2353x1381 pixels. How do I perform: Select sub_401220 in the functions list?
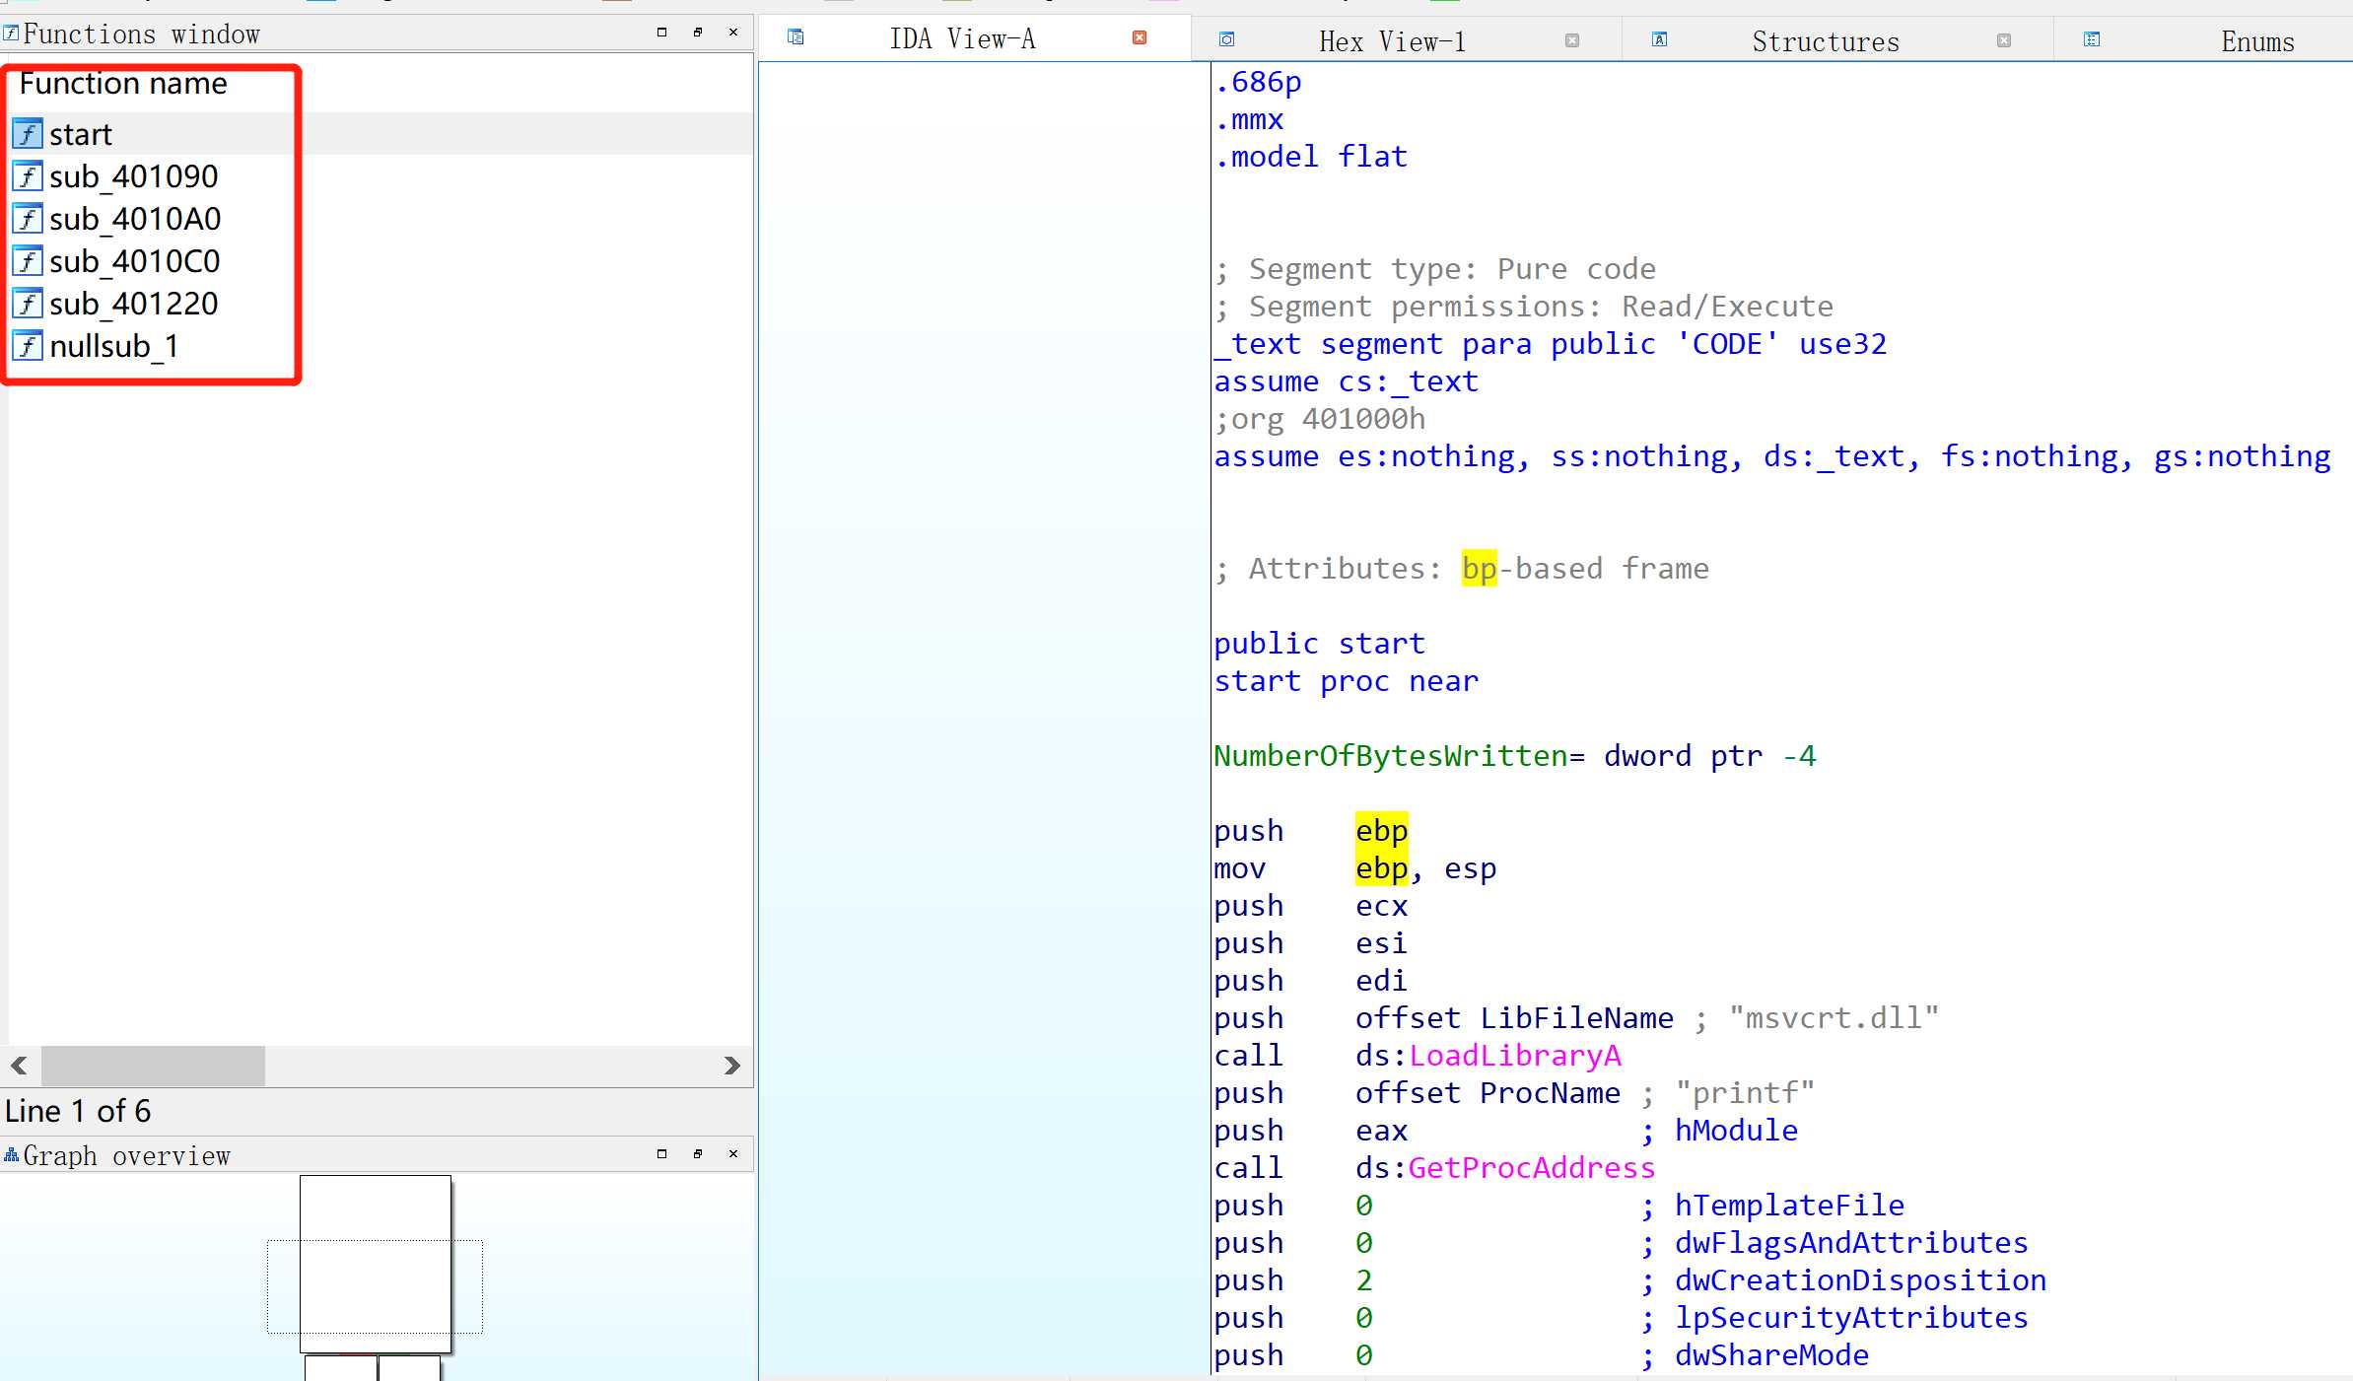pyautogui.click(x=134, y=304)
